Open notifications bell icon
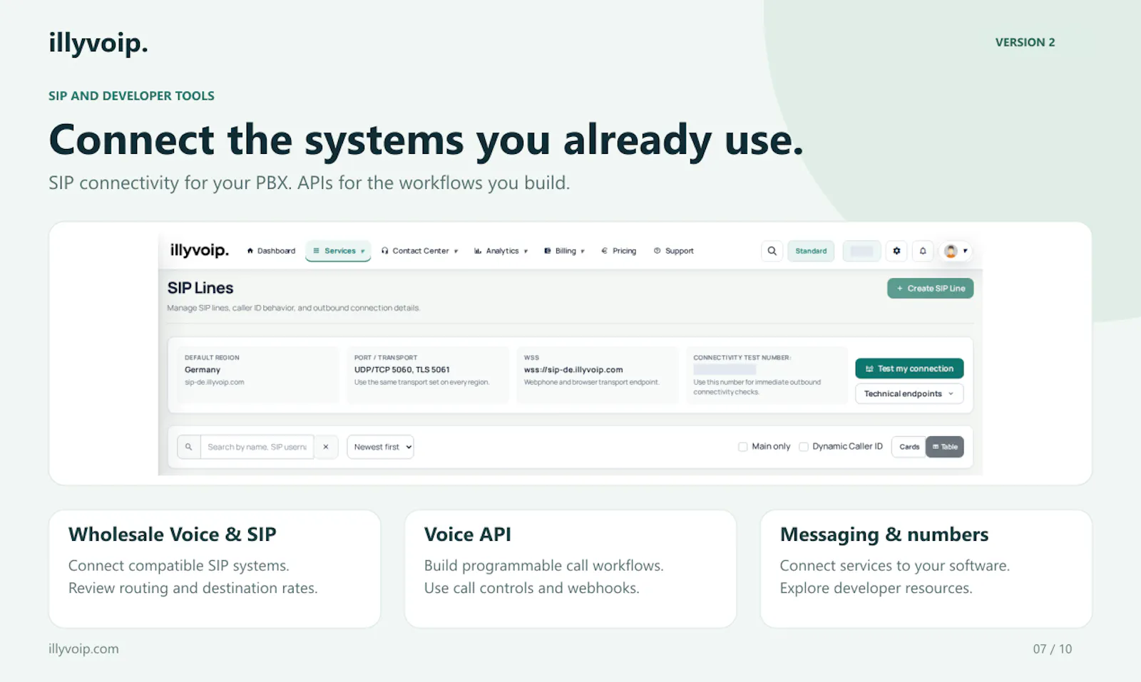 click(923, 251)
